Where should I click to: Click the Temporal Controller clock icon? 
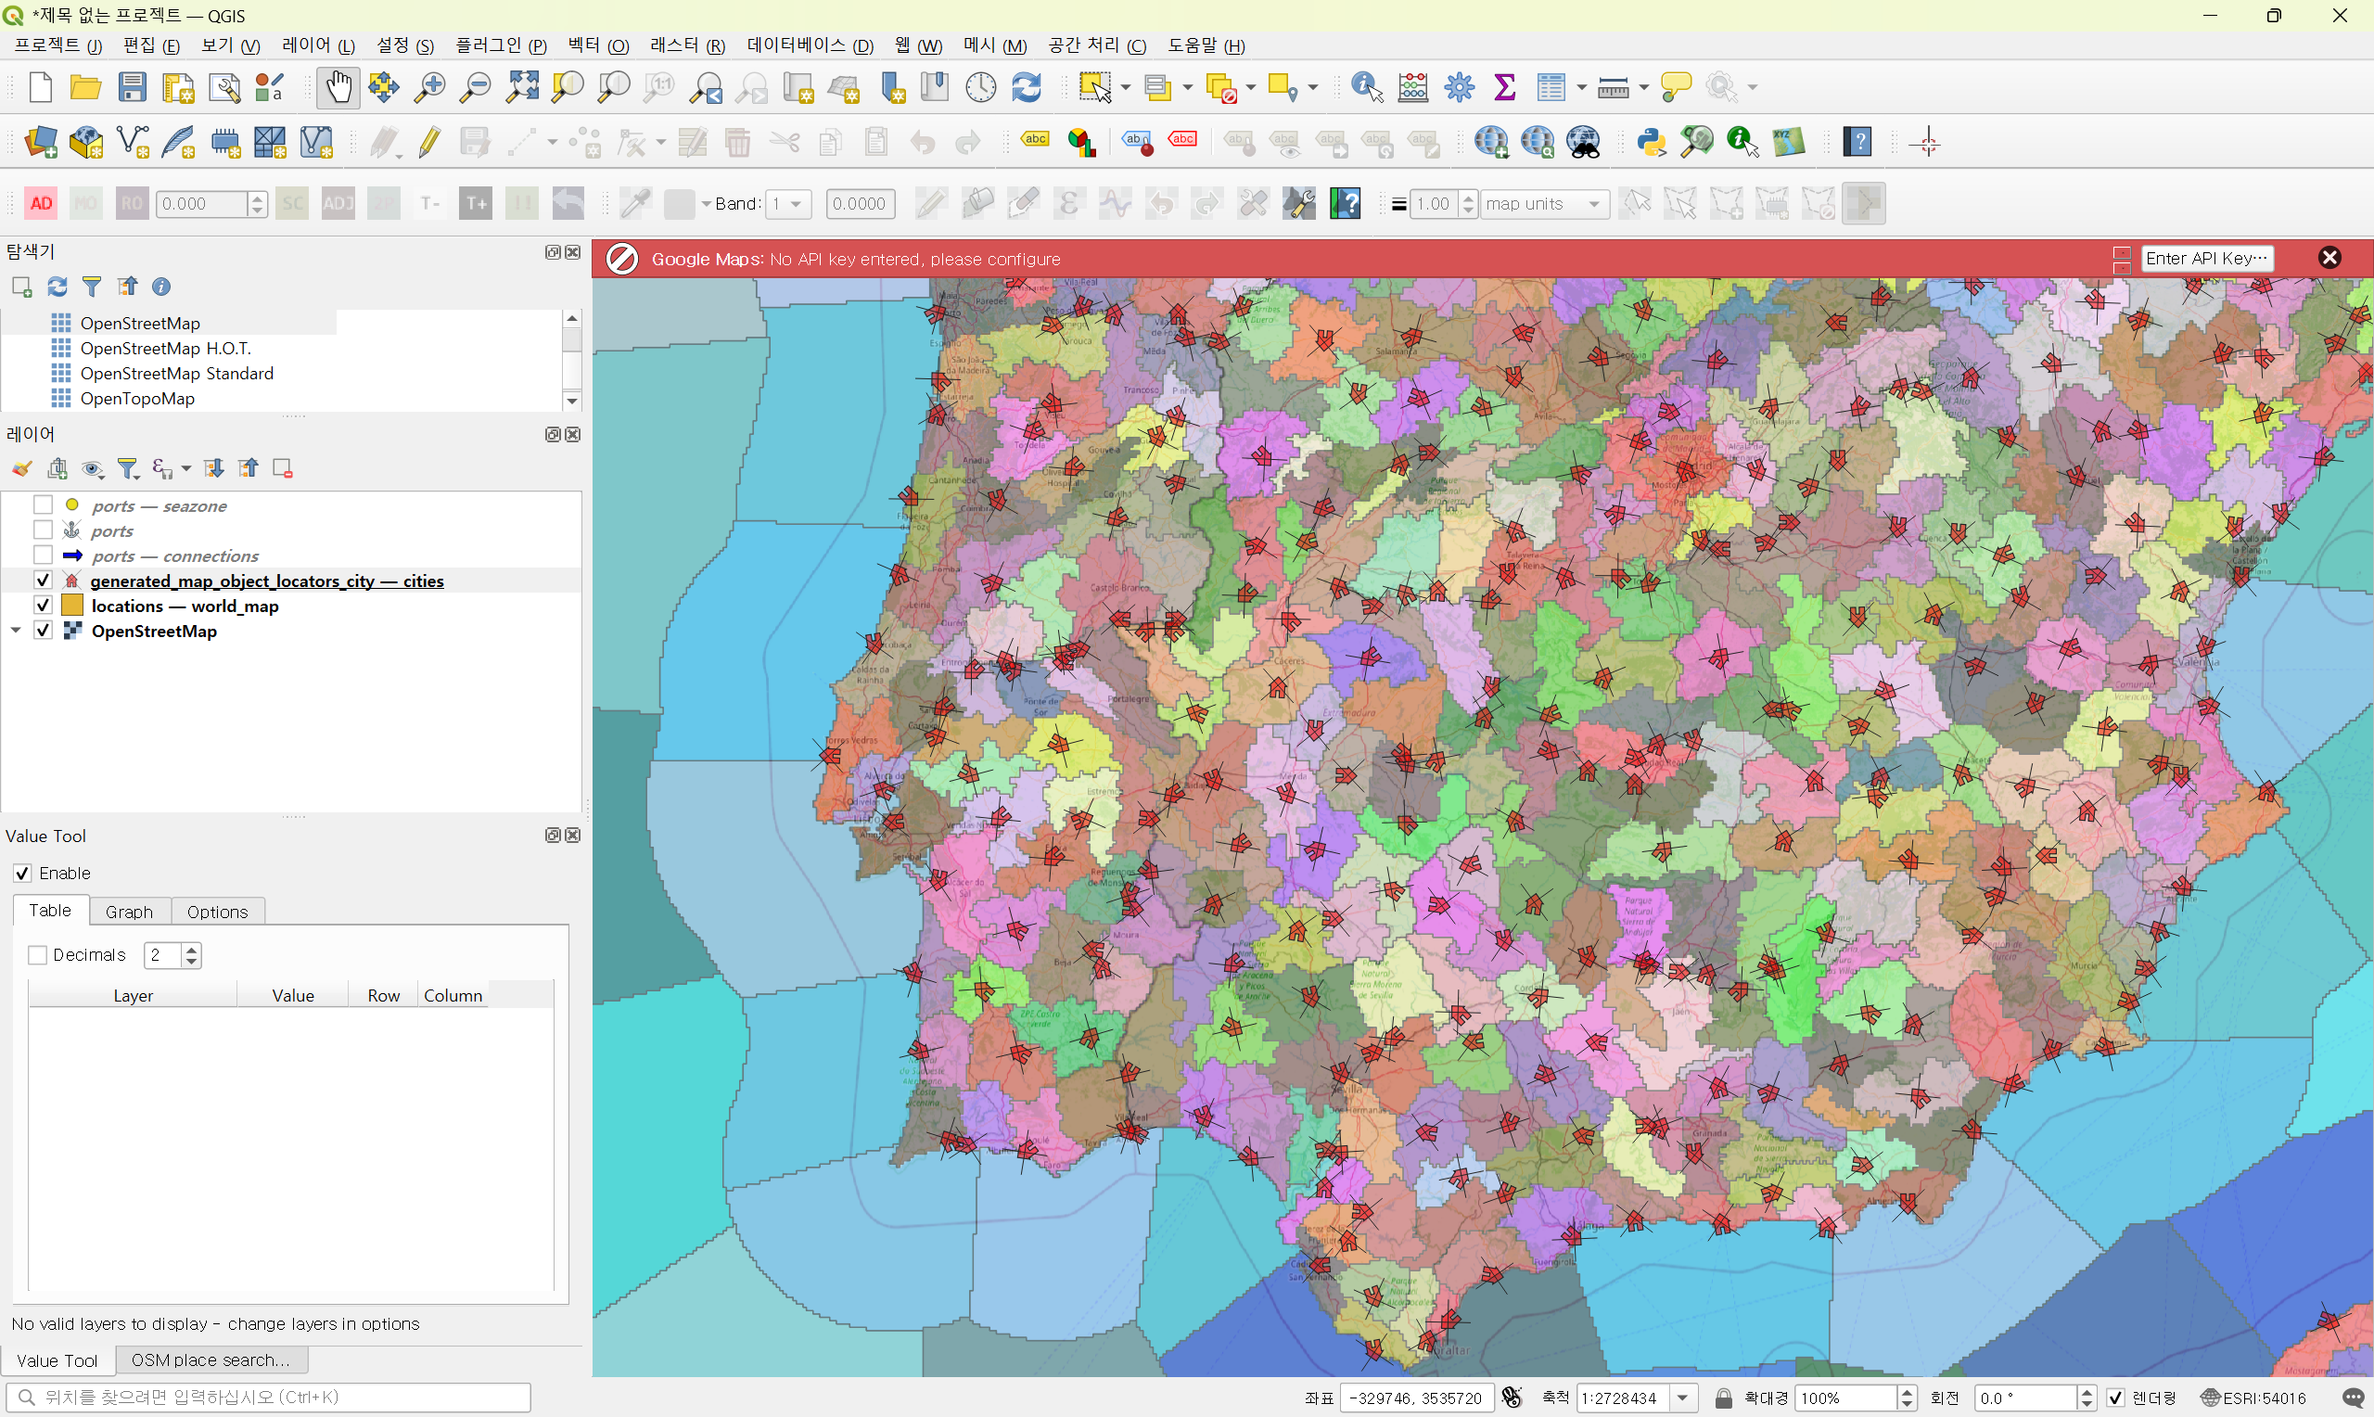tap(980, 88)
